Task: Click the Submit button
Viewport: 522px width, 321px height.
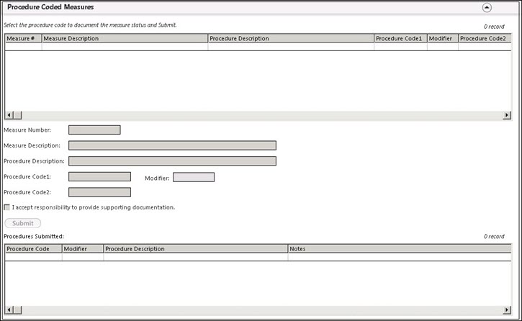Action: point(22,223)
